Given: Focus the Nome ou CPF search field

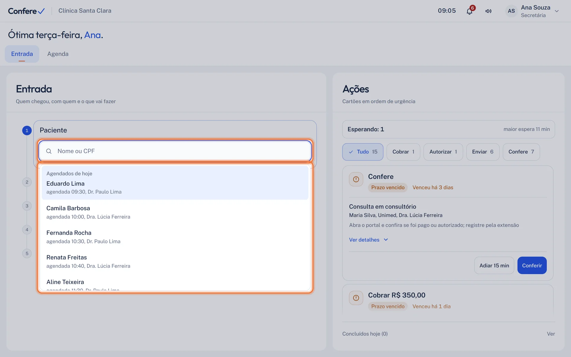Looking at the screenshot, I should [x=175, y=151].
